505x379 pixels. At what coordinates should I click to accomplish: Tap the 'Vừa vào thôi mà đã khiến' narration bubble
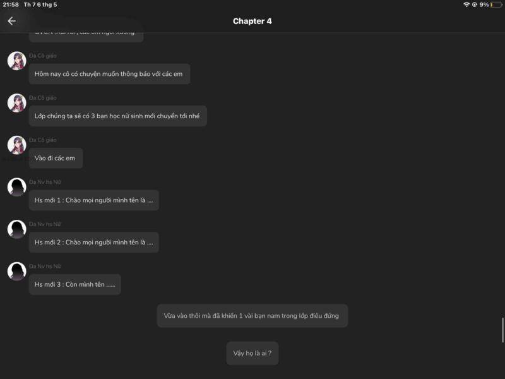click(252, 316)
